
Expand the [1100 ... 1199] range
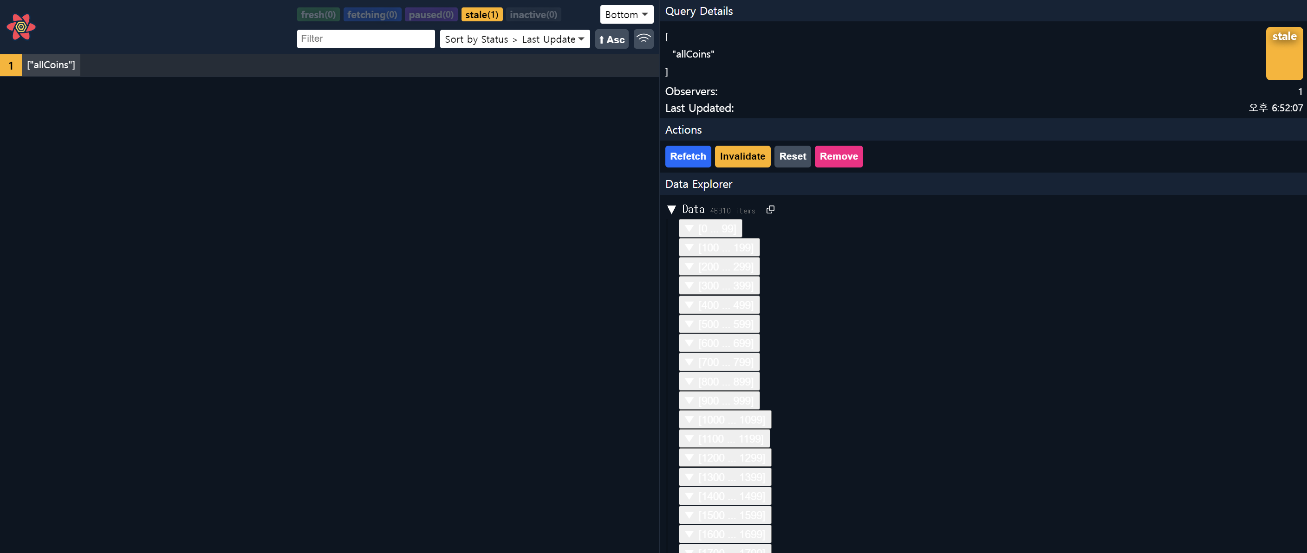[x=724, y=439]
